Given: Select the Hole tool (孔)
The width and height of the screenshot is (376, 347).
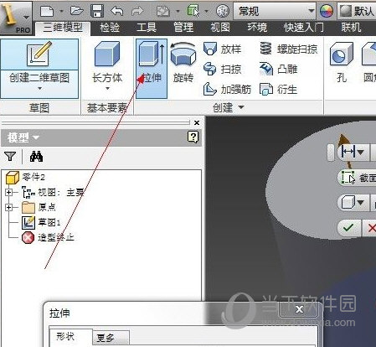Looking at the screenshot, I should pyautogui.click(x=342, y=63).
